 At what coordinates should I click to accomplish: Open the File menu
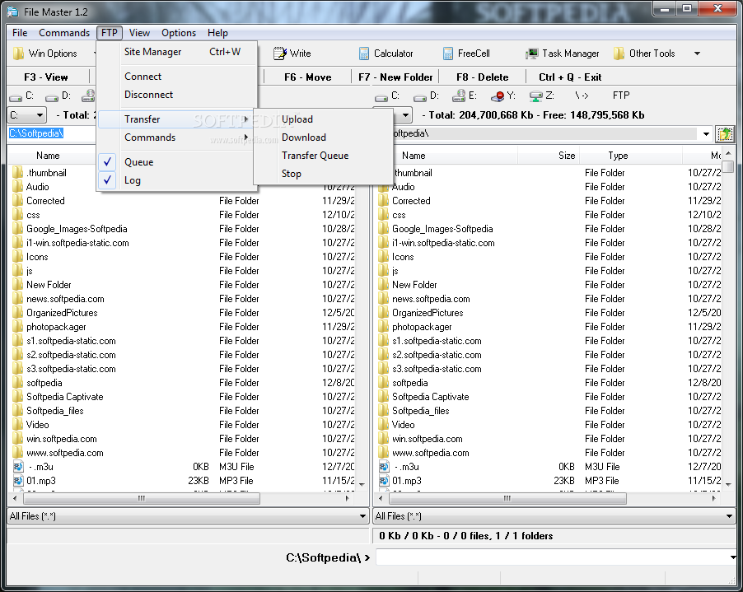pos(20,33)
